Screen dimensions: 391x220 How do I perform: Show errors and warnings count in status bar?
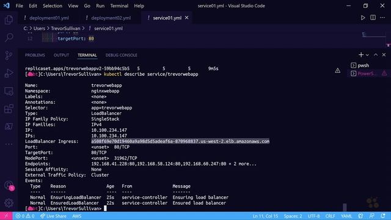click(x=24, y=216)
